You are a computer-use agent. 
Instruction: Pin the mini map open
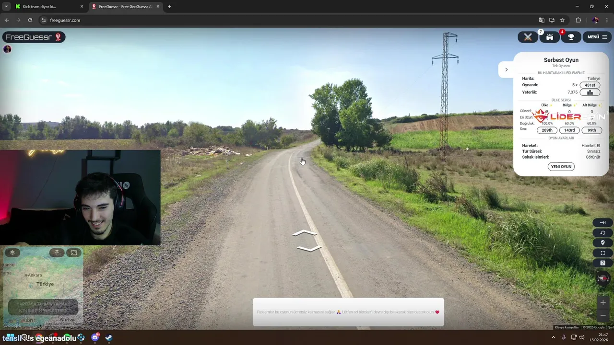point(57,253)
